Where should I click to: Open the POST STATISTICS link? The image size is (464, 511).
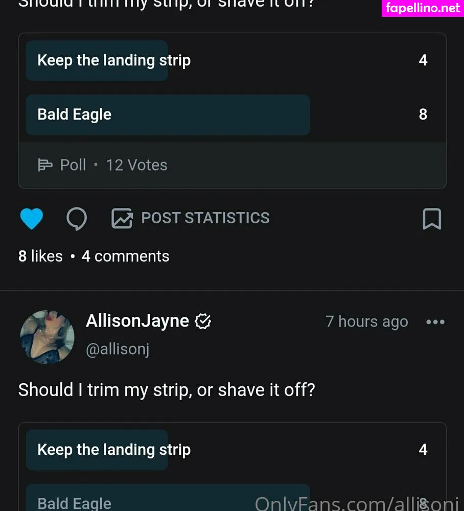pos(205,218)
